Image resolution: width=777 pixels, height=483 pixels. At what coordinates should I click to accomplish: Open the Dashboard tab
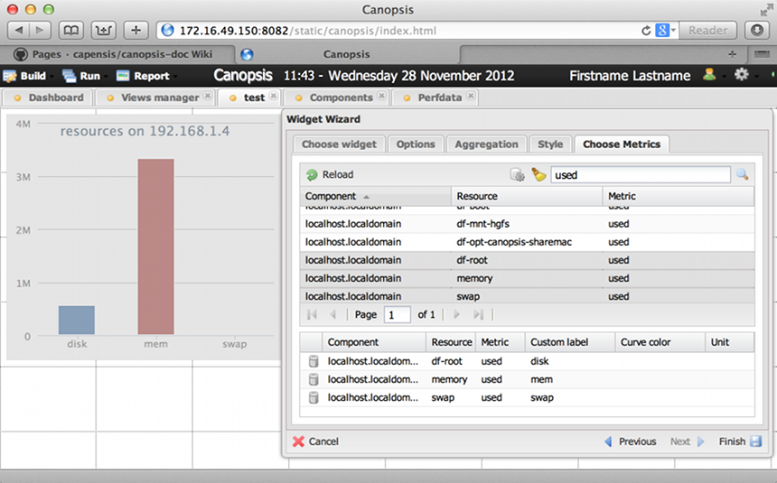[48, 98]
